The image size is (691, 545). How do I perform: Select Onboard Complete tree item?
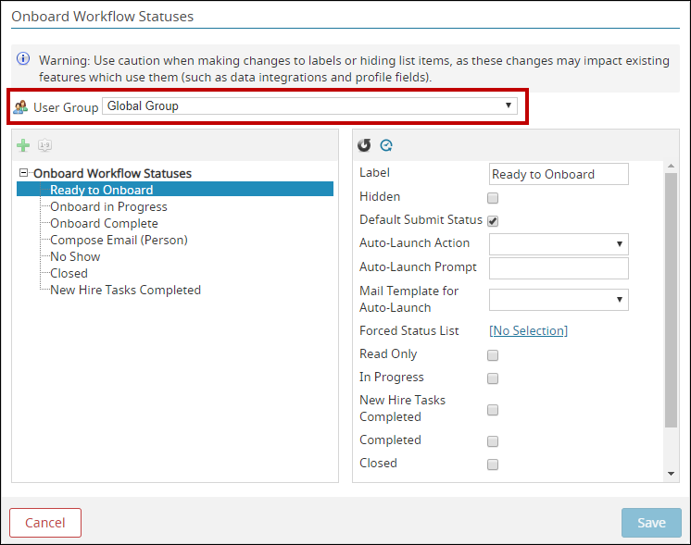click(104, 223)
